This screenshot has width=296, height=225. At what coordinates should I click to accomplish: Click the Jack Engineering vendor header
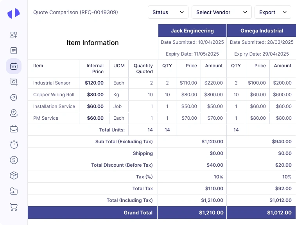point(192,31)
